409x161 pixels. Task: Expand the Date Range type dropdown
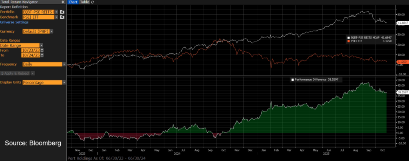pos(41,45)
